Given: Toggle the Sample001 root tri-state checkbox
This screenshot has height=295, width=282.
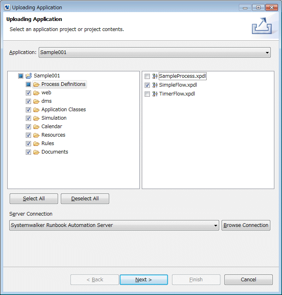Looking at the screenshot, I should tap(21, 76).
